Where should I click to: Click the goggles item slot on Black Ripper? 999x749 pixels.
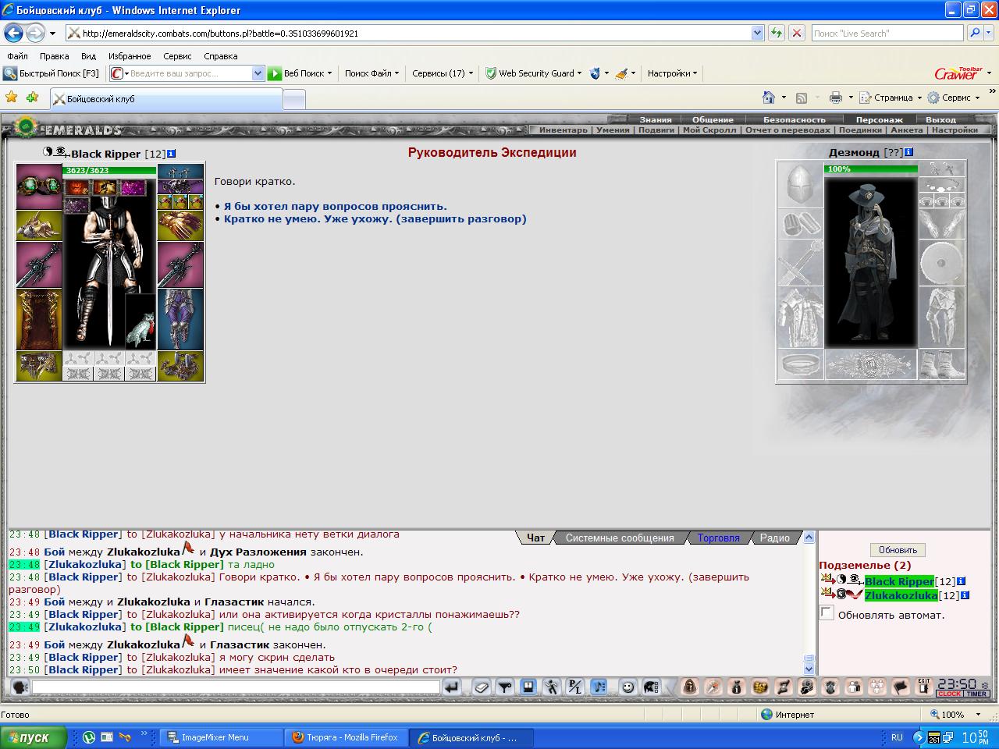tap(39, 186)
